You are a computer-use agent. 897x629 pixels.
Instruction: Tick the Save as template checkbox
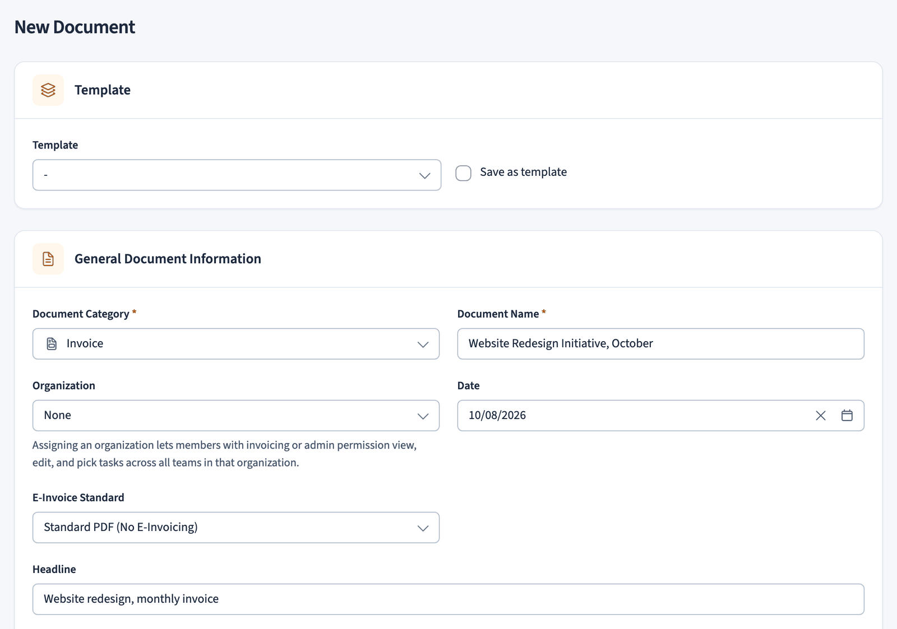pos(464,173)
